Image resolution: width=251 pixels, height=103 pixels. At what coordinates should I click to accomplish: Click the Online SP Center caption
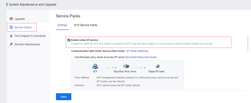(x=156, y=72)
